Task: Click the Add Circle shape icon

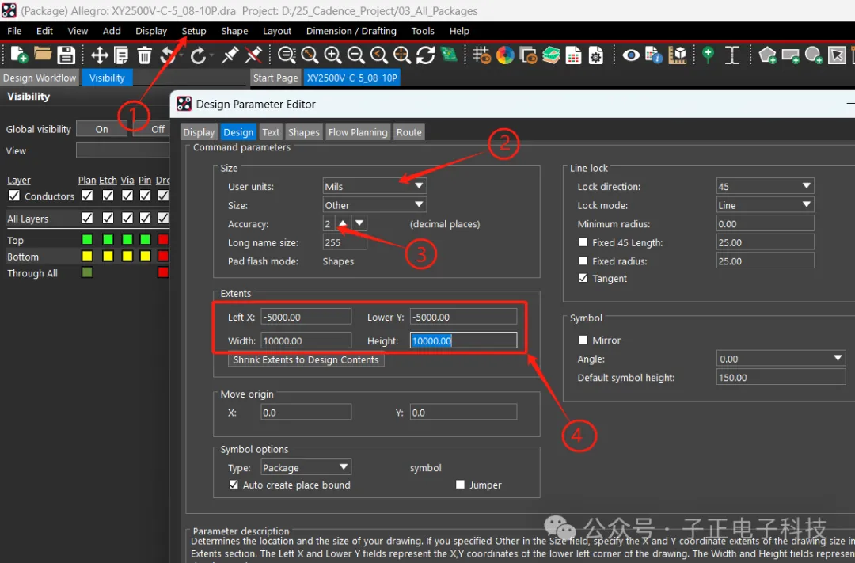Action: tap(814, 55)
